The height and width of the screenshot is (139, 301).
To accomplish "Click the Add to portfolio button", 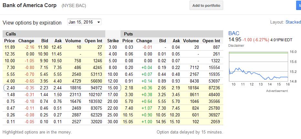I will pyautogui.click(x=206, y=5).
